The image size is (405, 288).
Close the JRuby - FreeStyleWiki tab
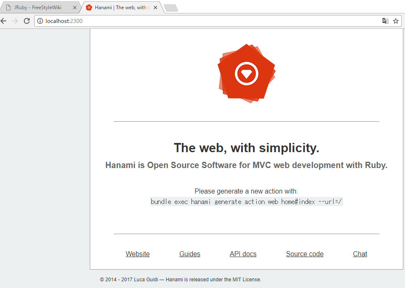pos(75,8)
